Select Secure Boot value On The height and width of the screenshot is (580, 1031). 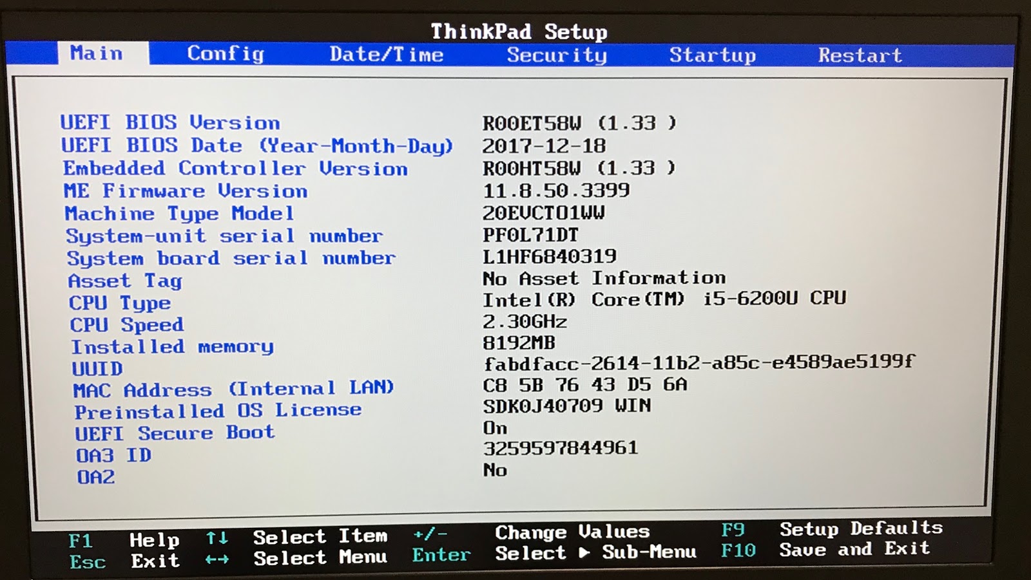click(x=495, y=428)
